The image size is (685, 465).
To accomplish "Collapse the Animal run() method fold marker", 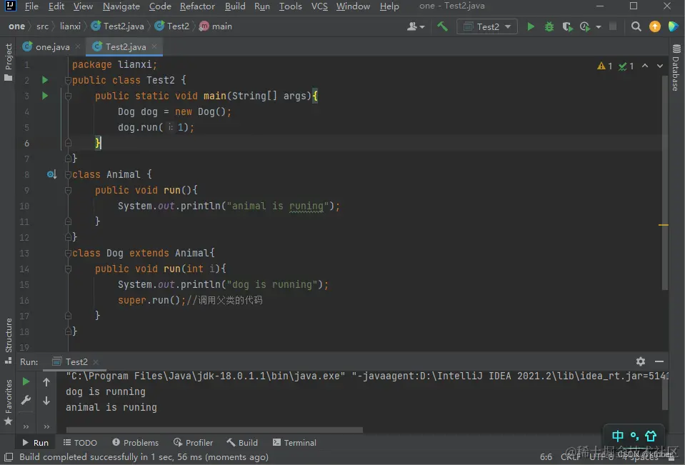I will pyautogui.click(x=68, y=191).
